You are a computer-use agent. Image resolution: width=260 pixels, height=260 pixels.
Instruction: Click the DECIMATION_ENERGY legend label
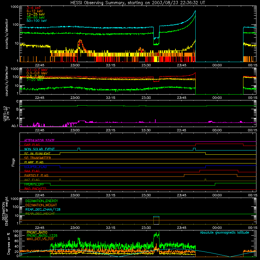[x=42, y=201]
